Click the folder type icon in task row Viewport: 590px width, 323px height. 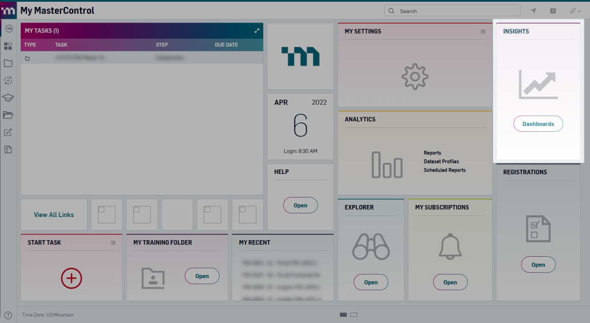click(28, 58)
